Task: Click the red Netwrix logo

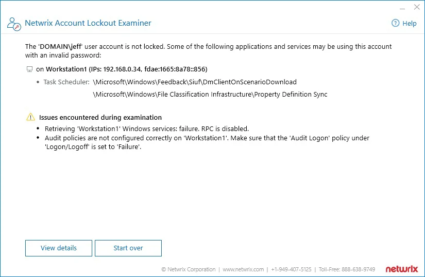Action: coord(402,269)
